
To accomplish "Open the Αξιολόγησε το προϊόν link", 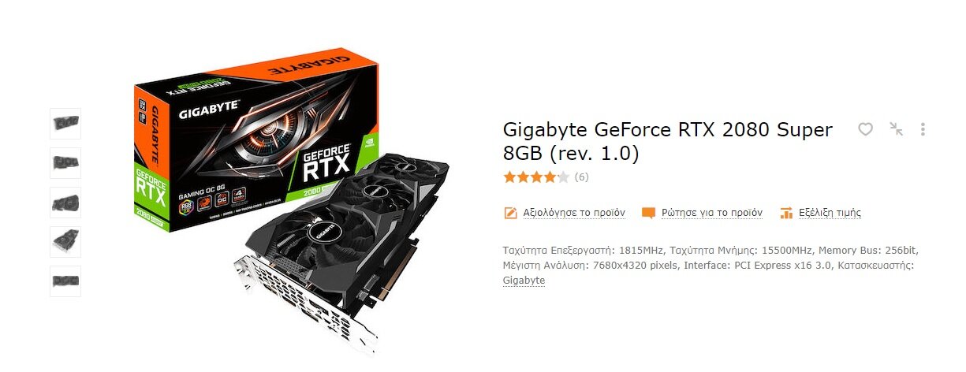I will [x=573, y=213].
